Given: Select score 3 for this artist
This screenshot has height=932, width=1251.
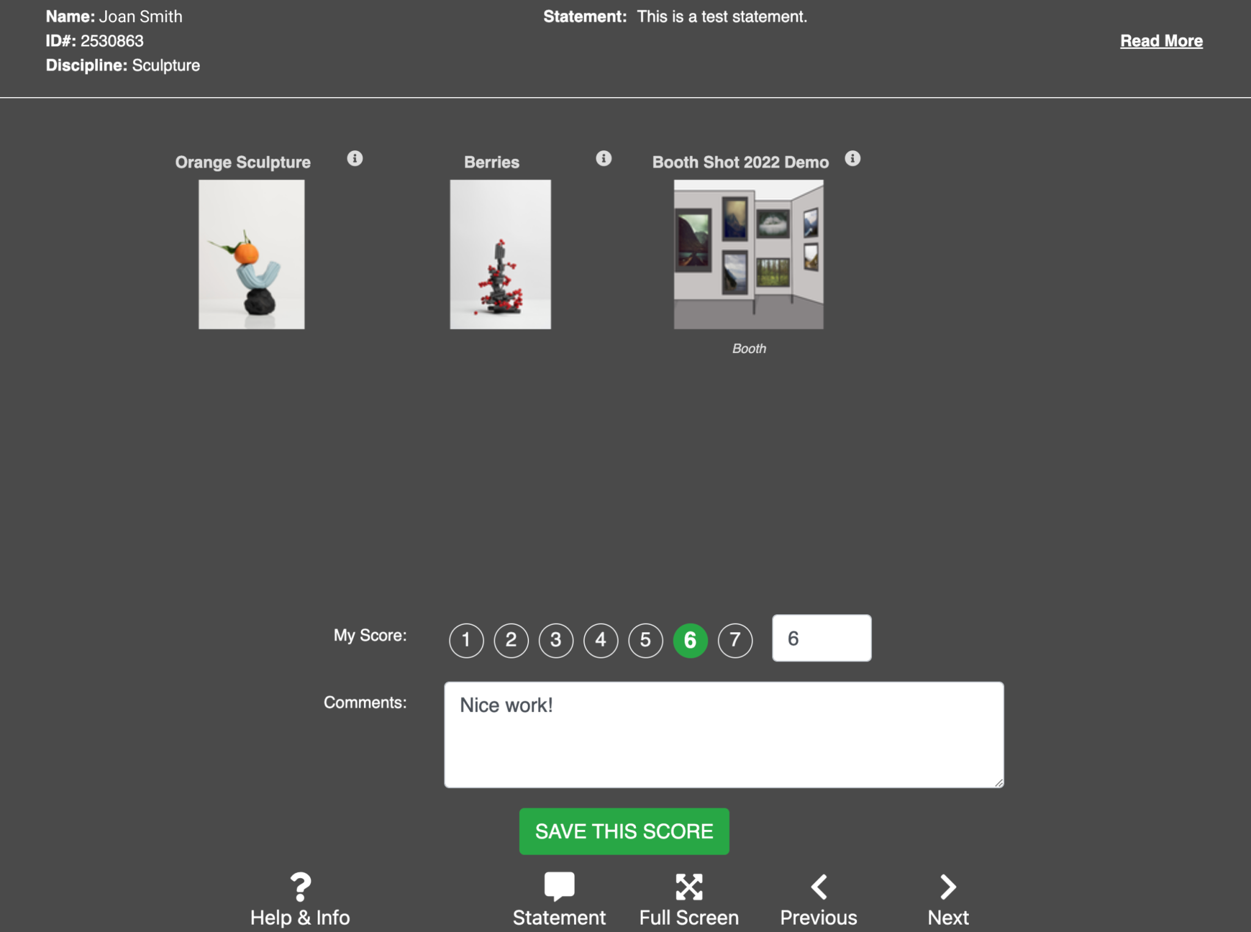Looking at the screenshot, I should [556, 640].
